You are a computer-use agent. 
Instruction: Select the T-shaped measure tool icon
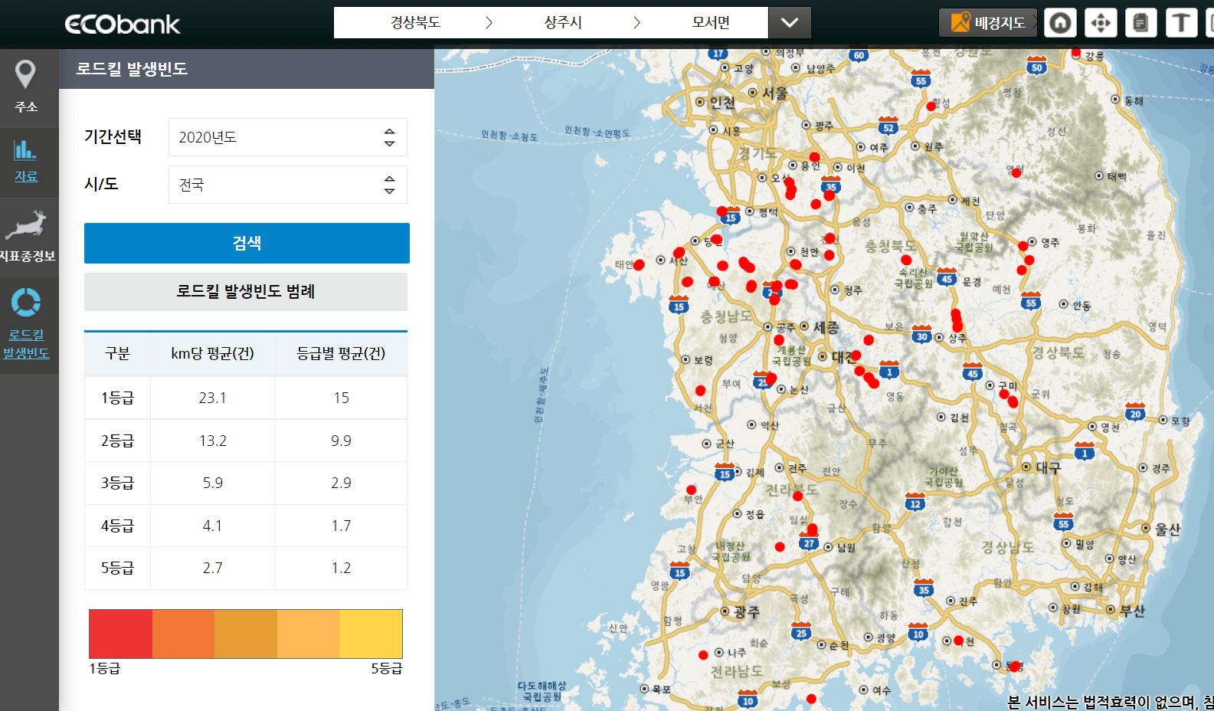tap(1181, 23)
